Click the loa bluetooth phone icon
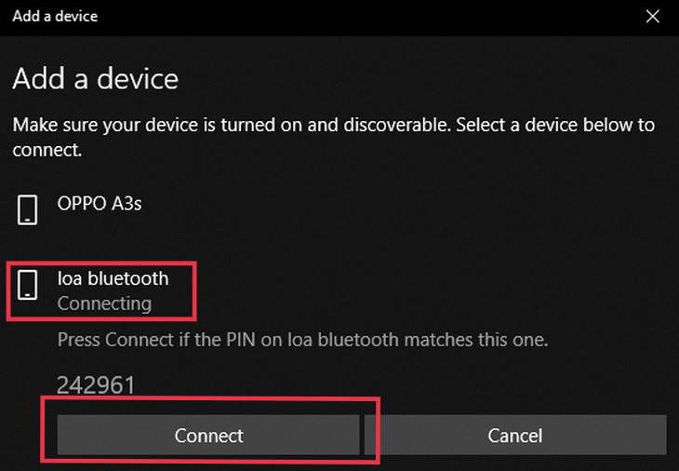 pos(29,284)
